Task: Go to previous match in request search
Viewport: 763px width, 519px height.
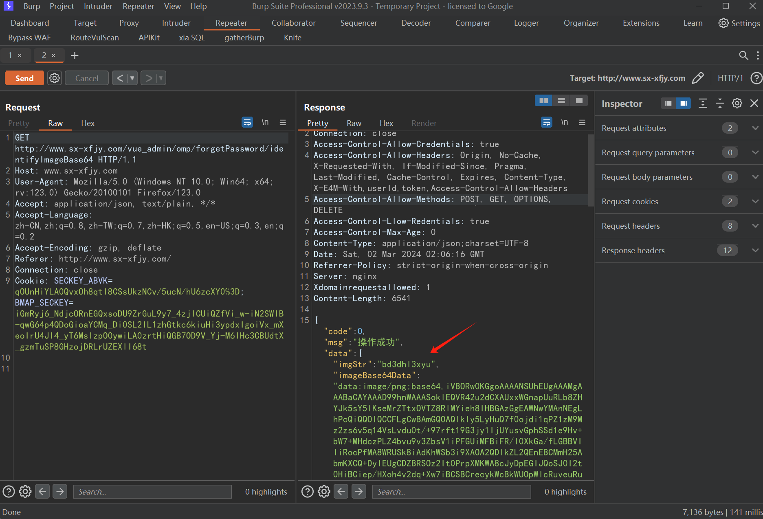Action: tap(42, 492)
